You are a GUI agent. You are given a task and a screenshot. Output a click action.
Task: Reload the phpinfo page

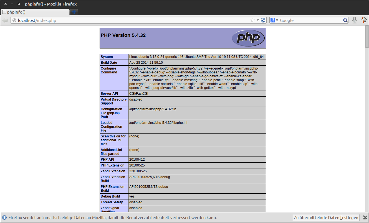pos(263,20)
